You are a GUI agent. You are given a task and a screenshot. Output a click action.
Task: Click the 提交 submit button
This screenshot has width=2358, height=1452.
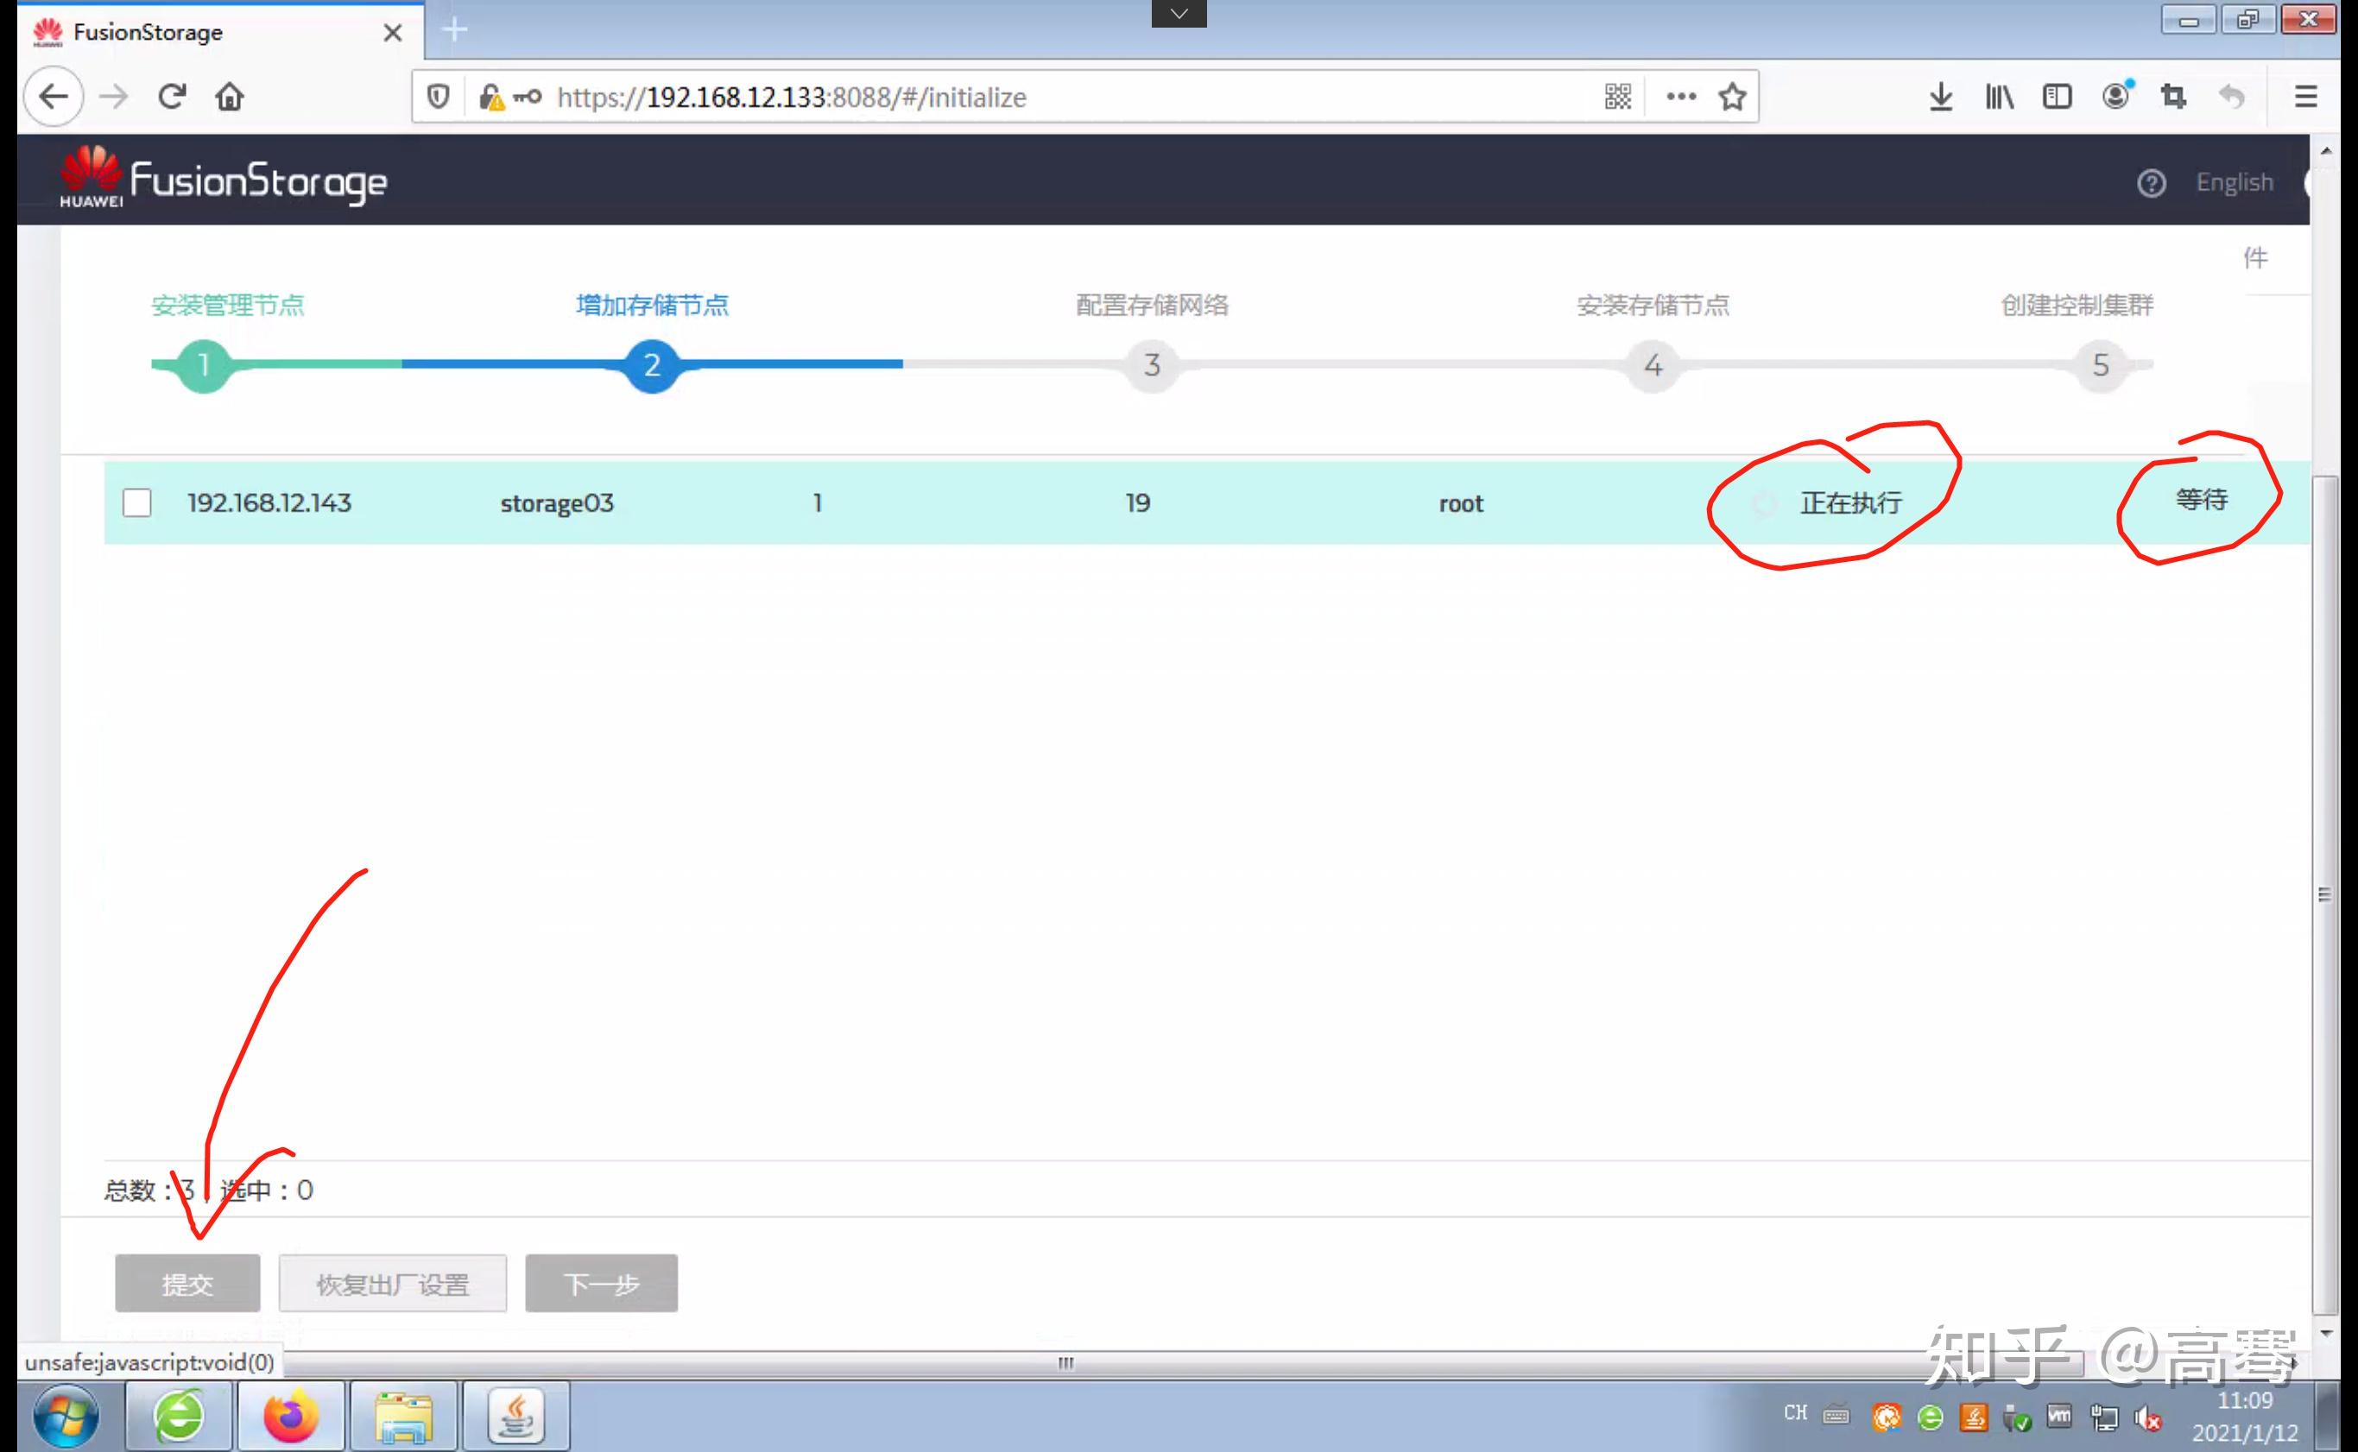187,1283
